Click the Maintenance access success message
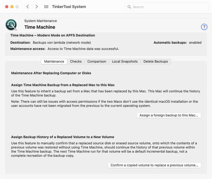 (x=83, y=49)
